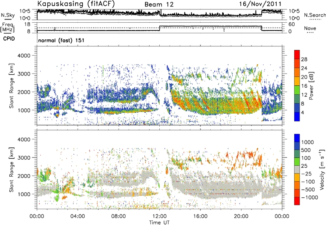Click the 'CPID' label

click(9, 39)
